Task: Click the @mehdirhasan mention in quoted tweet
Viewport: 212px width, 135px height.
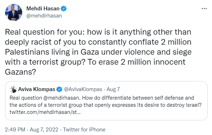Action: pyautogui.click(x=62, y=98)
